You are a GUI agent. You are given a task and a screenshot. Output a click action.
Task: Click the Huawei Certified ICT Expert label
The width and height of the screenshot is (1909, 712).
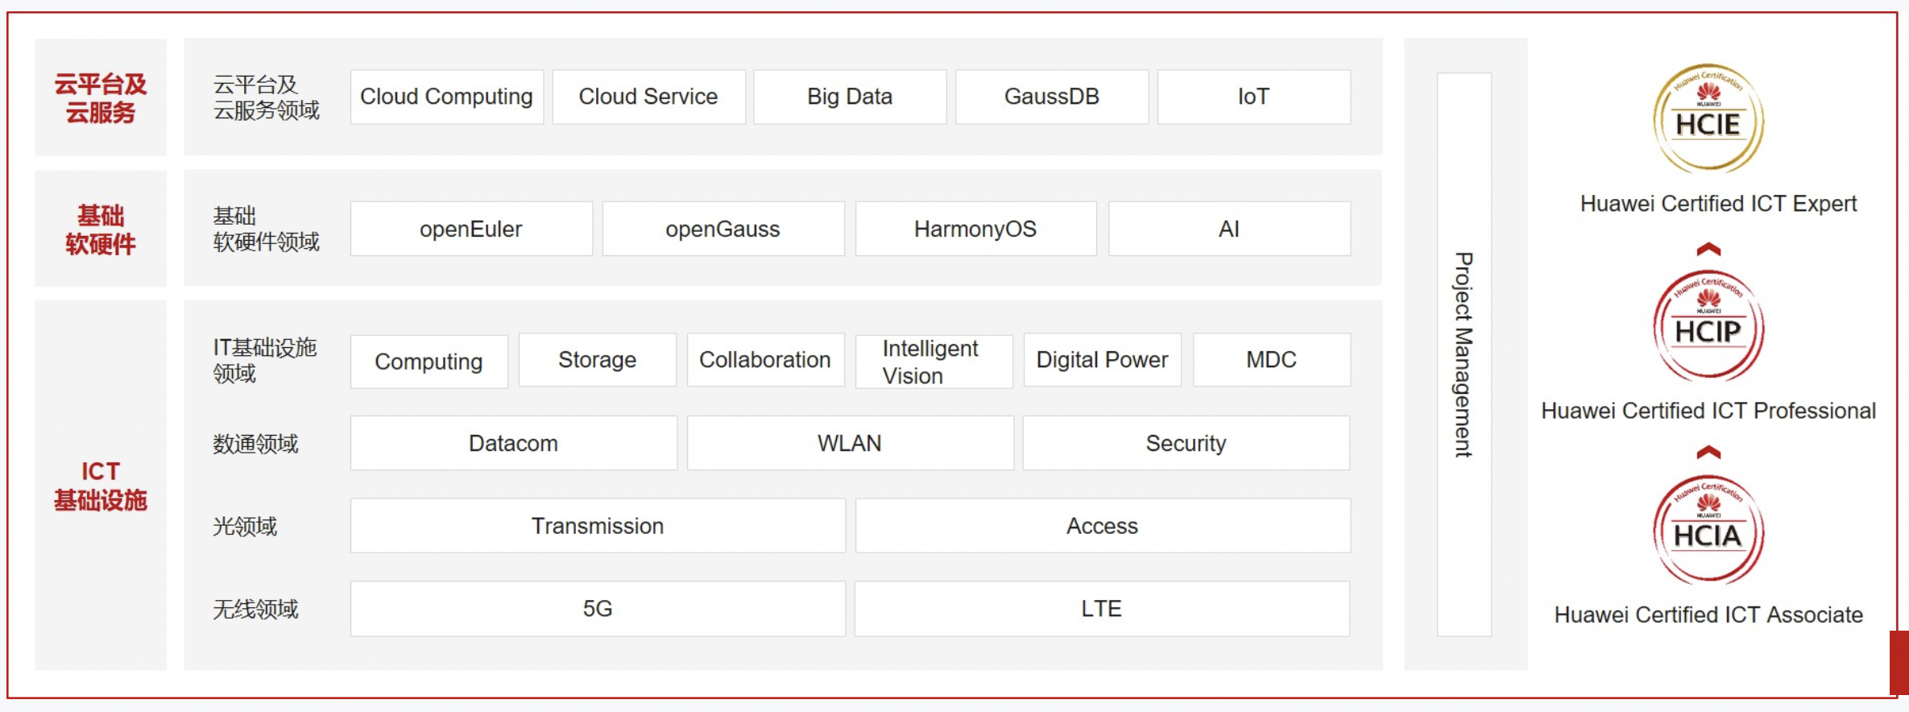click(1718, 204)
